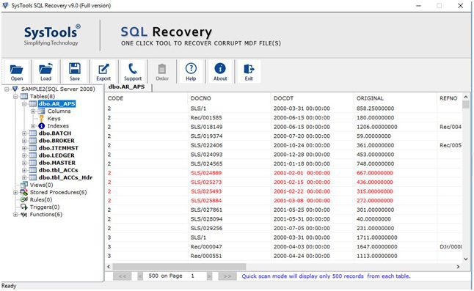Screen dimensions: 474x291
Task: Expand the Stored Procedures(6) node
Action: pyautogui.click(x=15, y=192)
